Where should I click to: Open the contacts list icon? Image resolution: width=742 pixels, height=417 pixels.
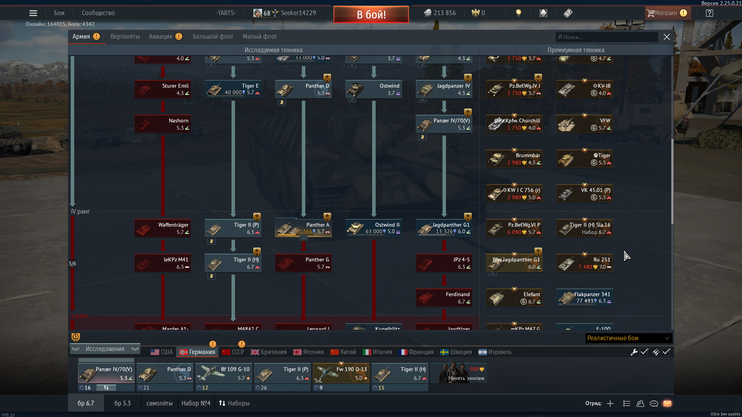tap(640, 403)
